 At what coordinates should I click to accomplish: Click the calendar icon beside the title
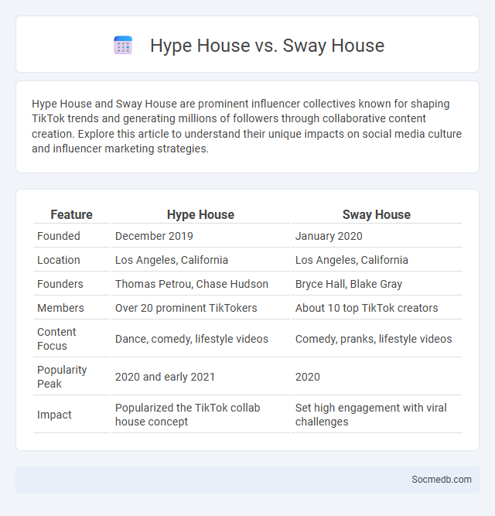(x=123, y=45)
